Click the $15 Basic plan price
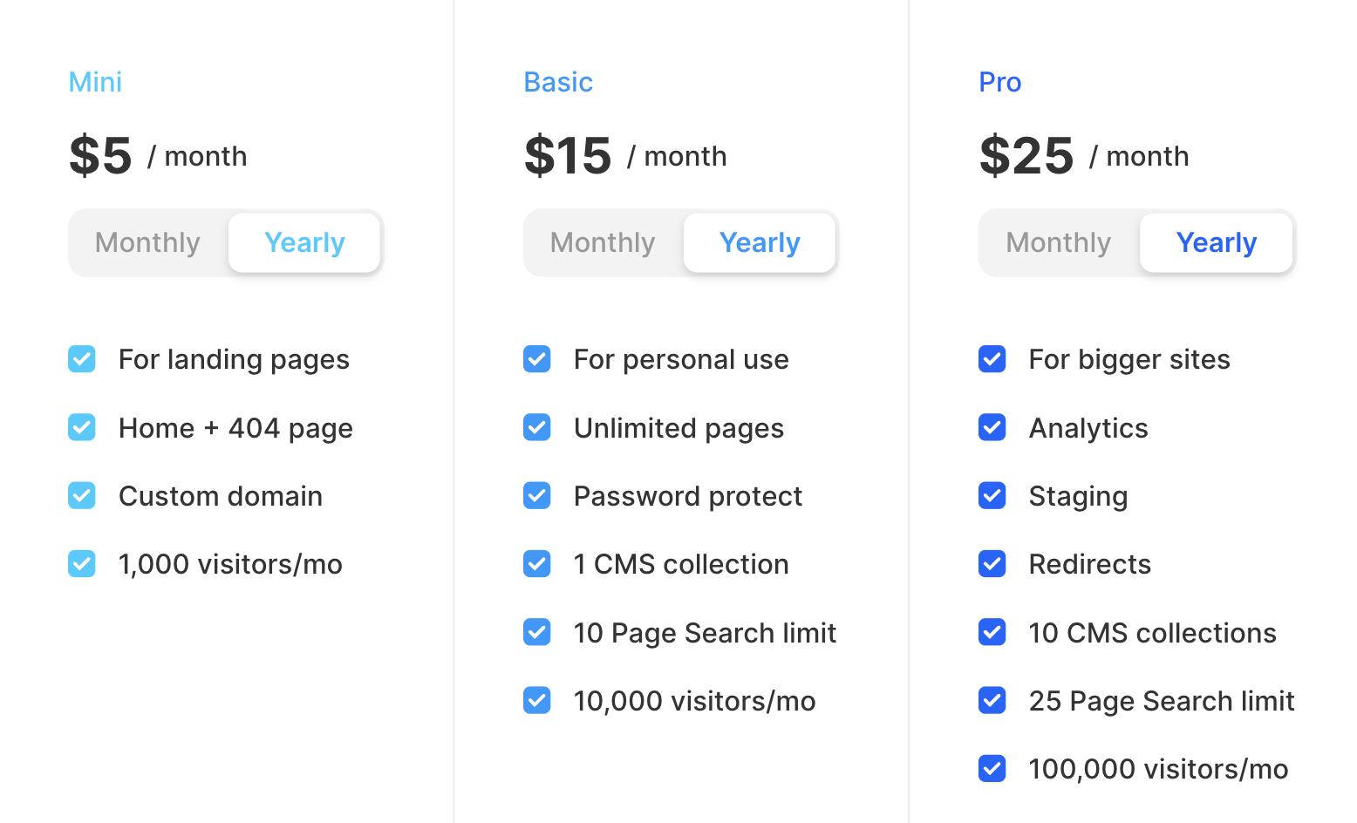This screenshot has height=823, width=1357. point(568,156)
